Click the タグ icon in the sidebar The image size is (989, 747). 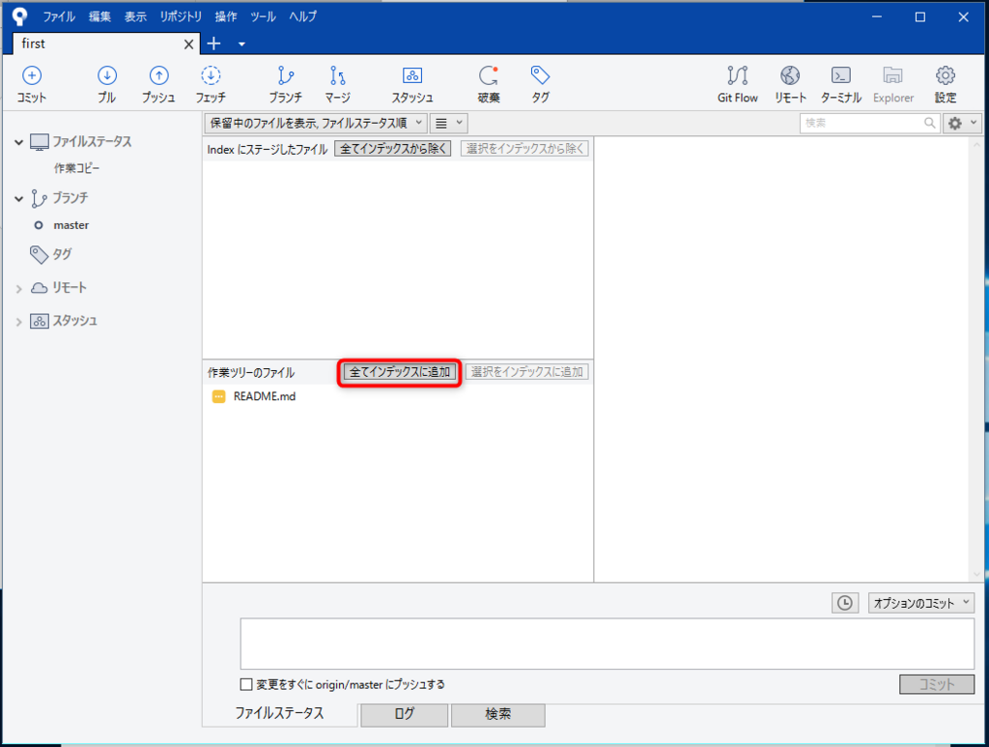point(39,254)
